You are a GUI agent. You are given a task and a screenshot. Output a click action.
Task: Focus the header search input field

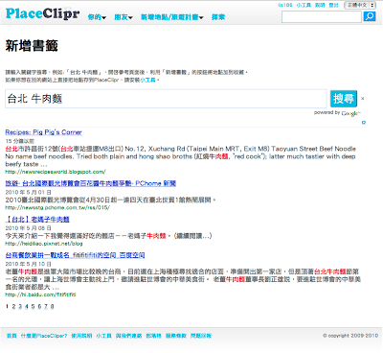pos(322,16)
